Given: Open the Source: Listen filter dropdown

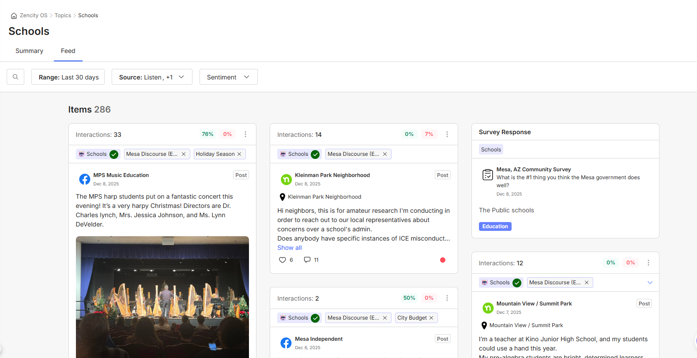Looking at the screenshot, I should tap(151, 77).
